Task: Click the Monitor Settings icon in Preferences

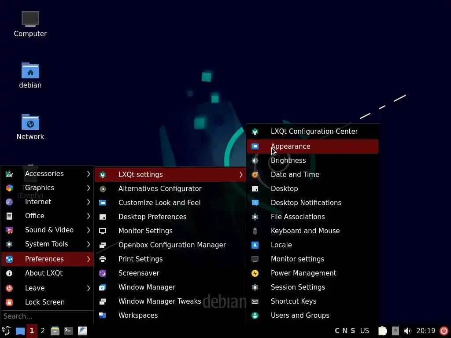Action: 103,231
